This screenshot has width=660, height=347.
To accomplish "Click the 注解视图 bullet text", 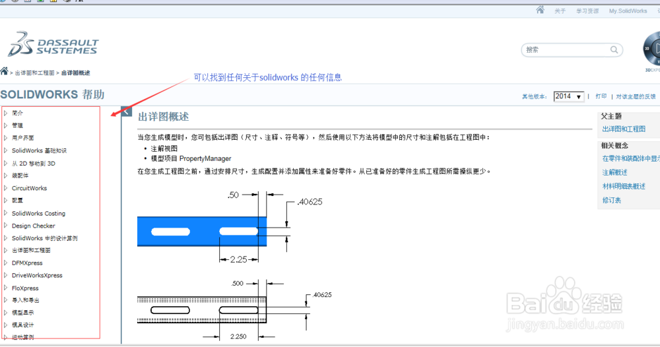I will click(164, 148).
